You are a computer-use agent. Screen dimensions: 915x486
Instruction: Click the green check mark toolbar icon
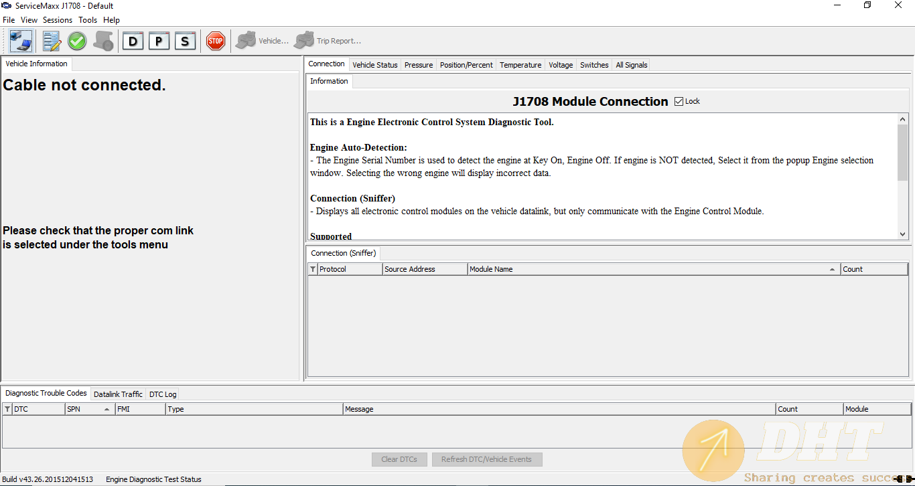(77, 42)
